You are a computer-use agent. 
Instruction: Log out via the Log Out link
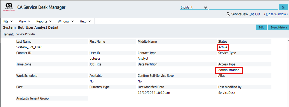[255, 14]
